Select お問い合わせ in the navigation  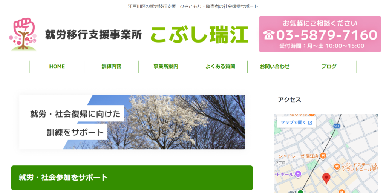[x=275, y=66]
